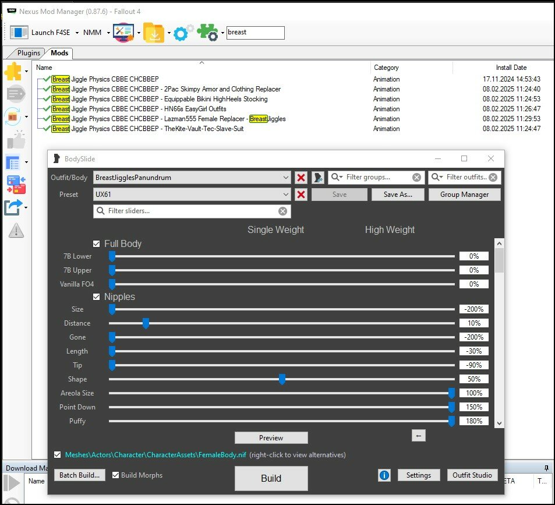
Task: Expand the Launch F4SE dropdown arrow
Action: tap(77, 33)
